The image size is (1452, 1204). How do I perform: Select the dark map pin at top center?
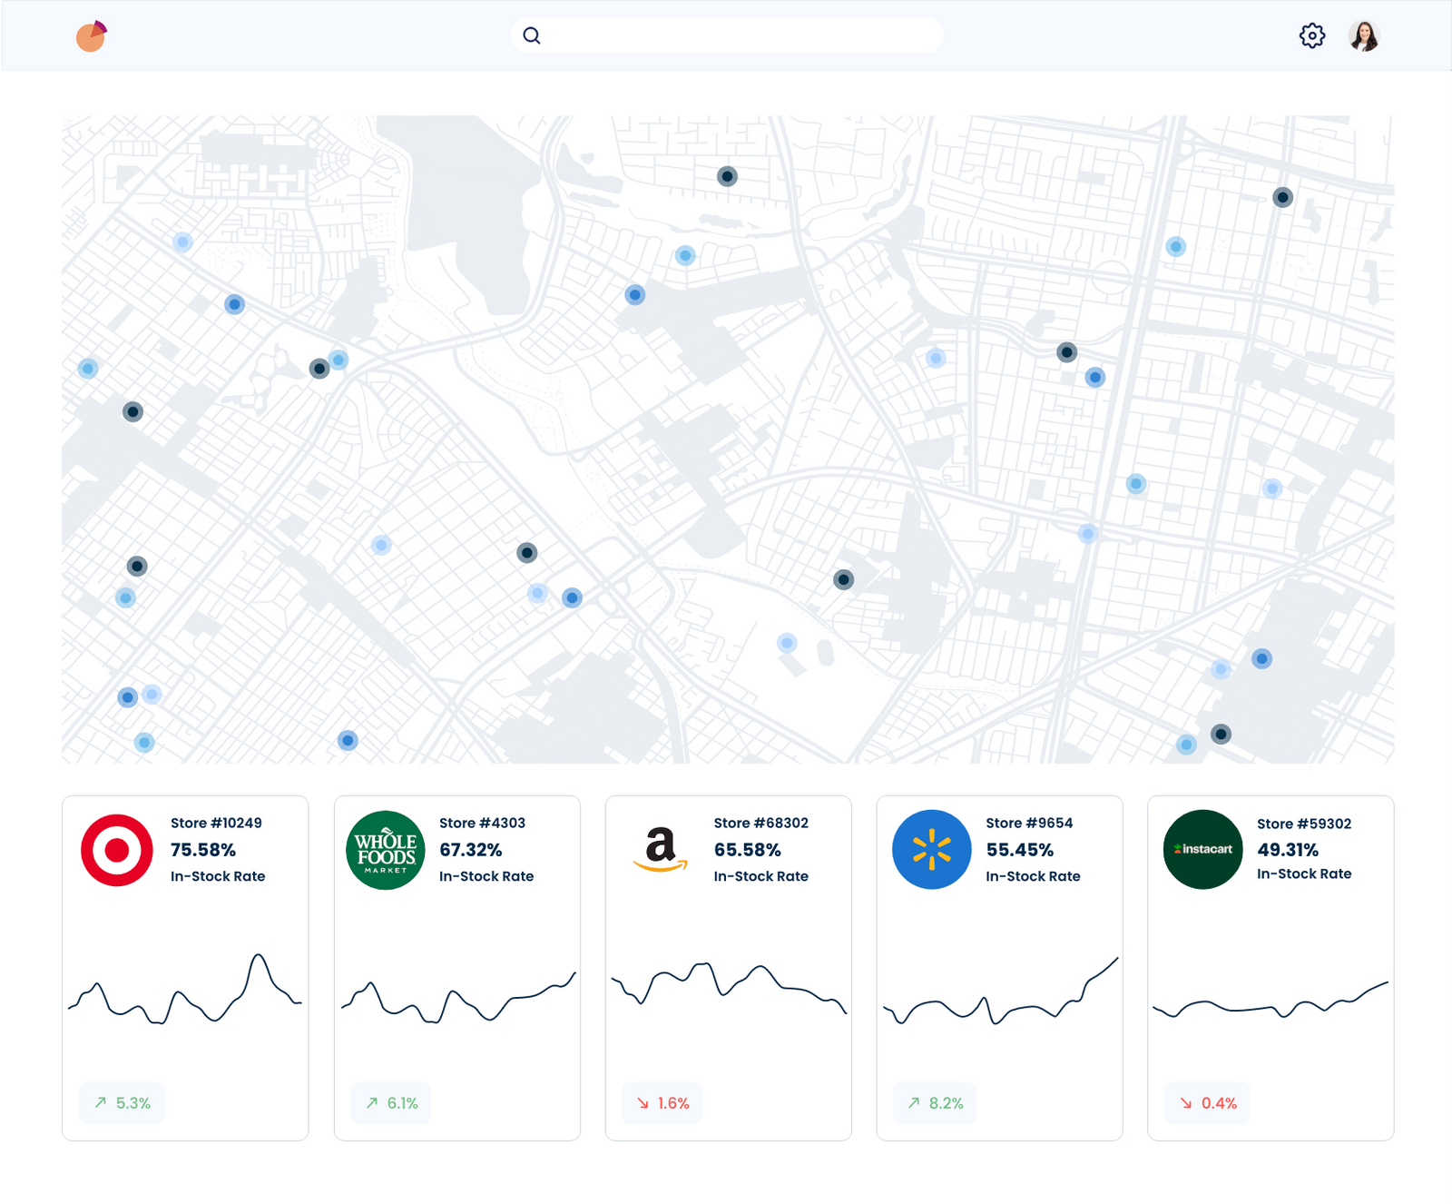point(727,176)
